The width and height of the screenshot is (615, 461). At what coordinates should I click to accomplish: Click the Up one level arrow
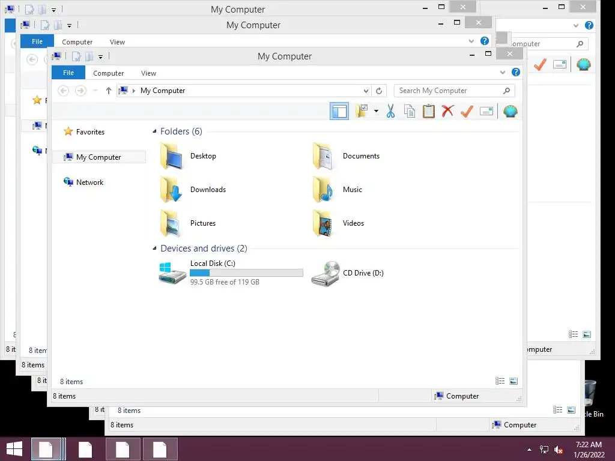109,91
